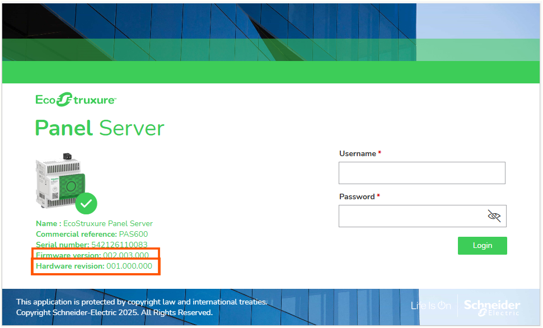Screen dimensions: 543x328
Task: Click 'Commercial reference: PAS600' text
Action: click(92, 234)
